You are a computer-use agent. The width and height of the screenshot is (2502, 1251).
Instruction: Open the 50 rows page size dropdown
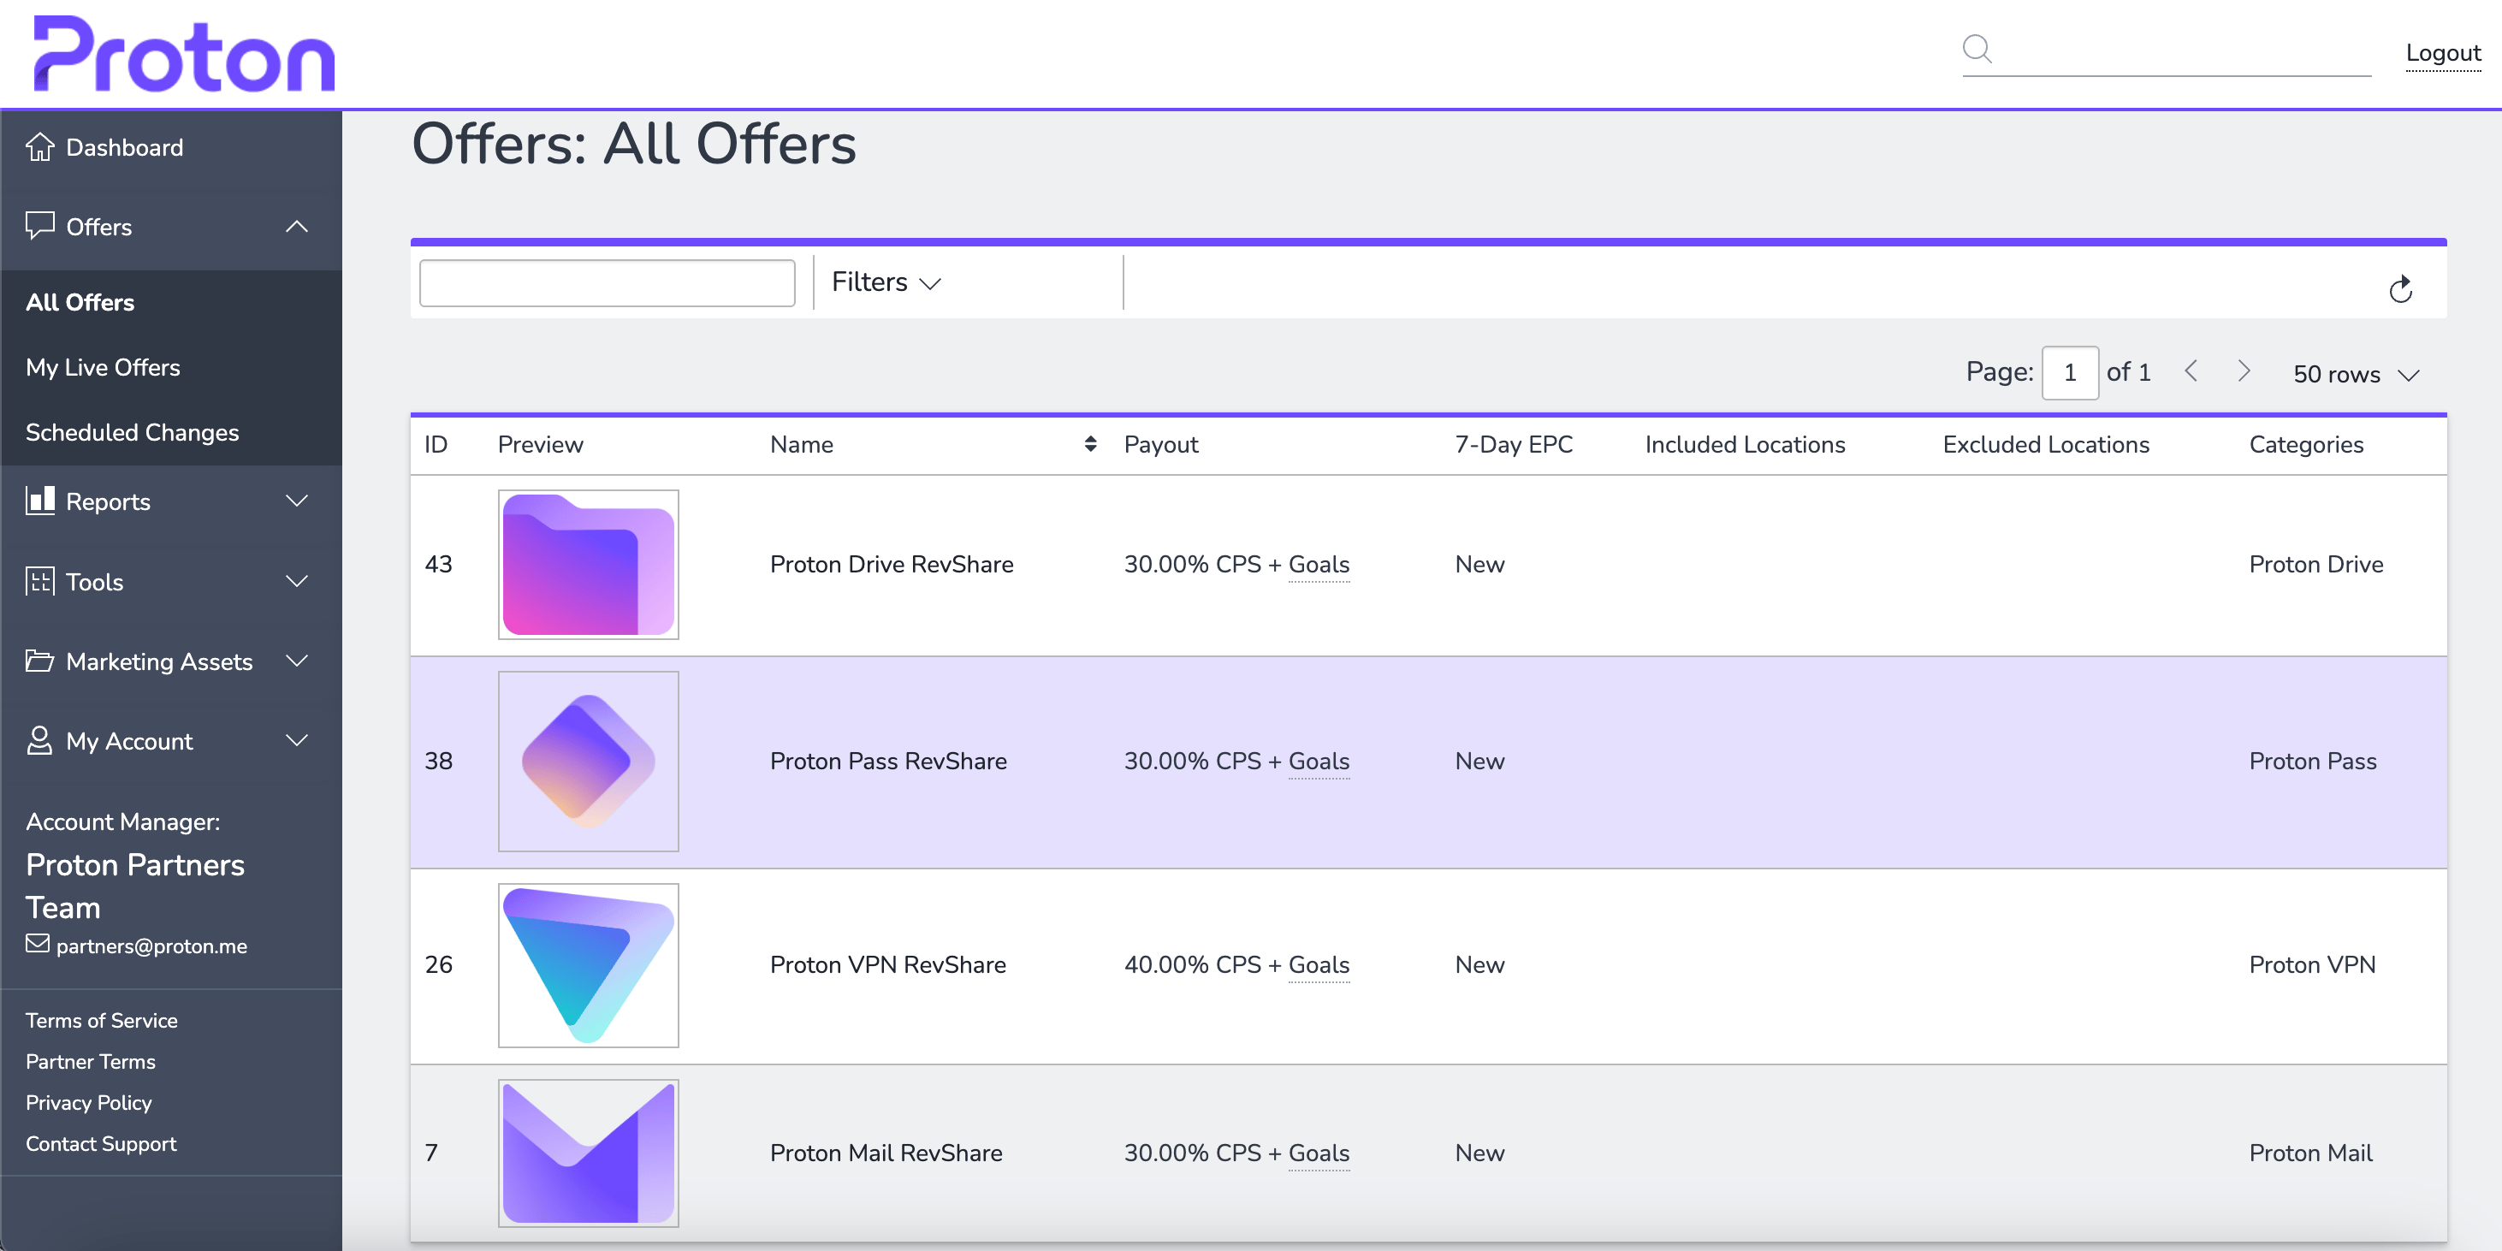click(2357, 374)
